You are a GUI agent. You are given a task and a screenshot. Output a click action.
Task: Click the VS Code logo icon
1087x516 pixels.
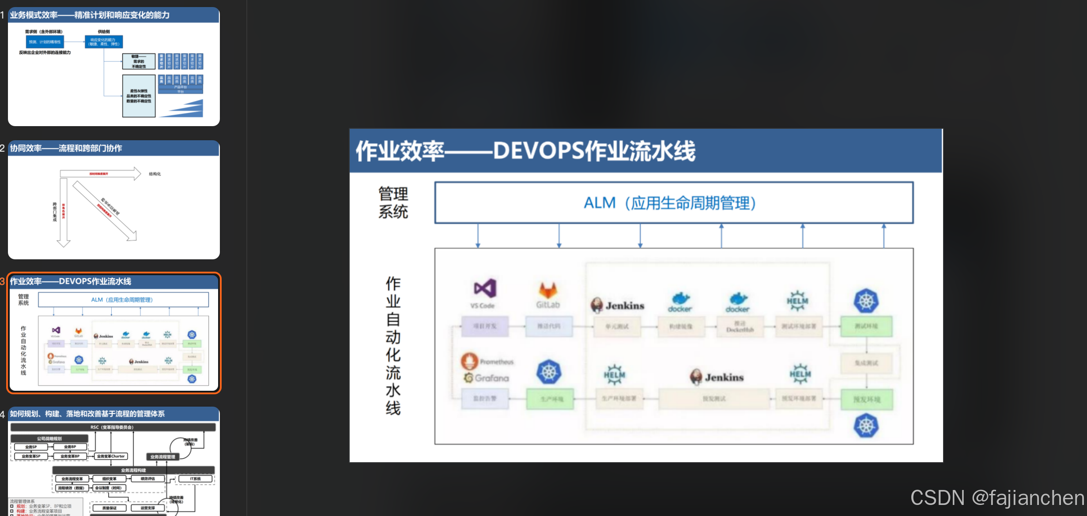485,289
